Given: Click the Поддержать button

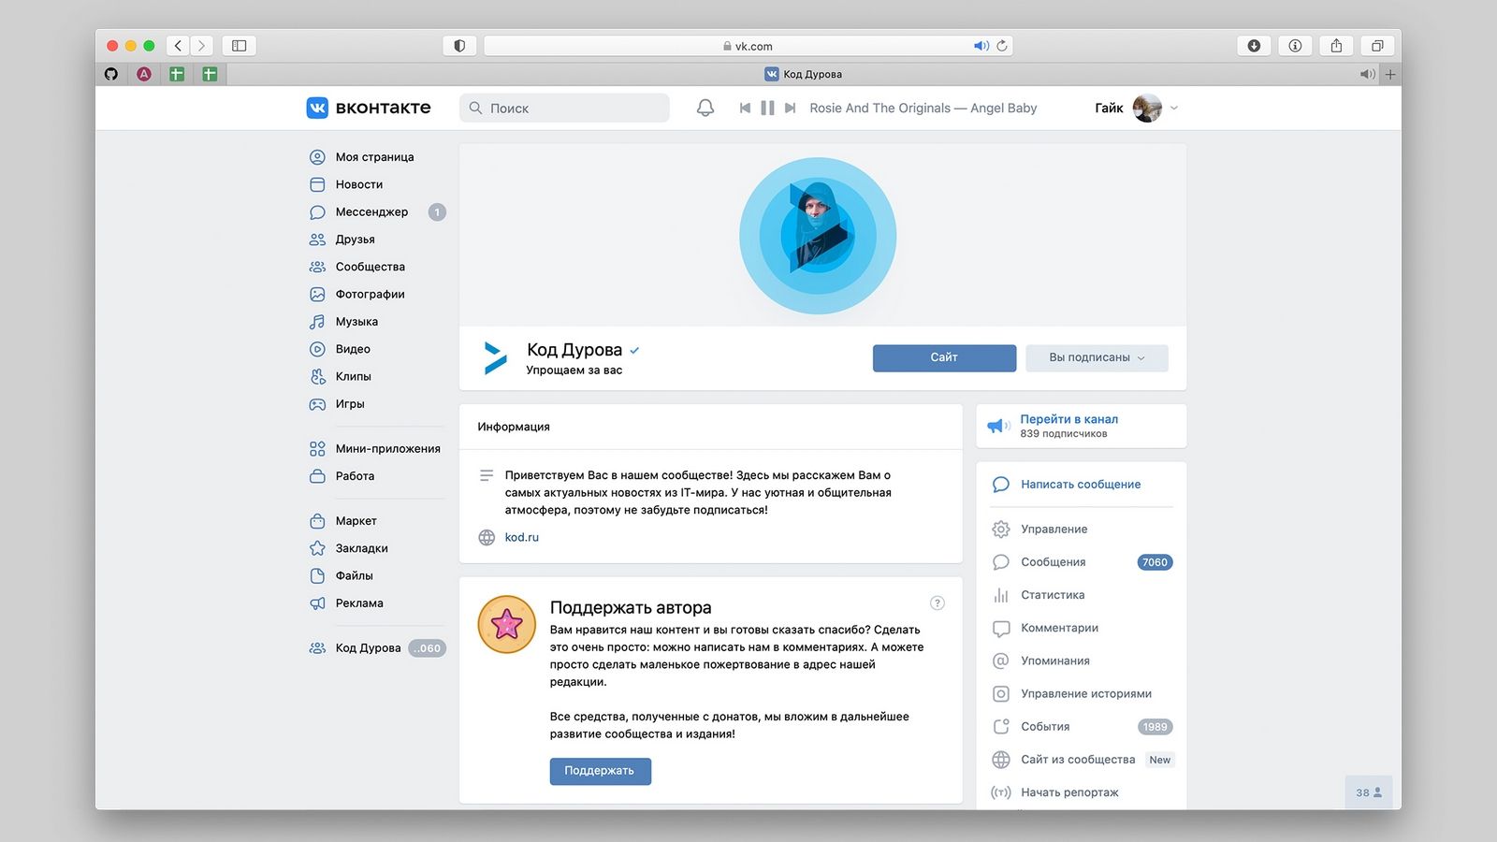Looking at the screenshot, I should (x=600, y=771).
